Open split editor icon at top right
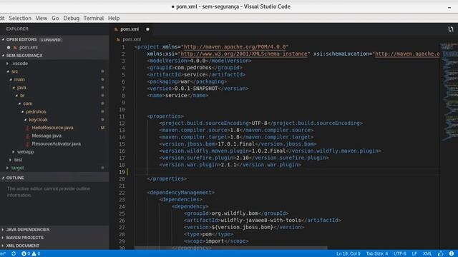Viewport: 458px width, 257px height. (450, 29)
